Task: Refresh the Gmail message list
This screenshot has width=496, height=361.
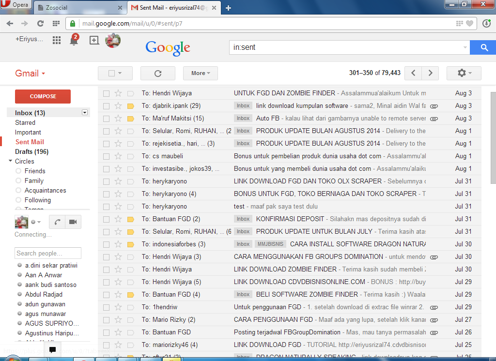Action: point(158,74)
